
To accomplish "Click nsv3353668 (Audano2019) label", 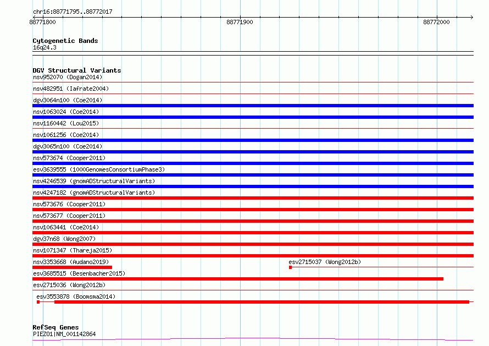I will point(71,262).
